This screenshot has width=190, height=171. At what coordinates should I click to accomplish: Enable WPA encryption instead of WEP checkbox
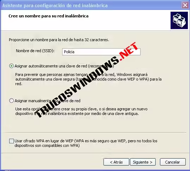11,141
